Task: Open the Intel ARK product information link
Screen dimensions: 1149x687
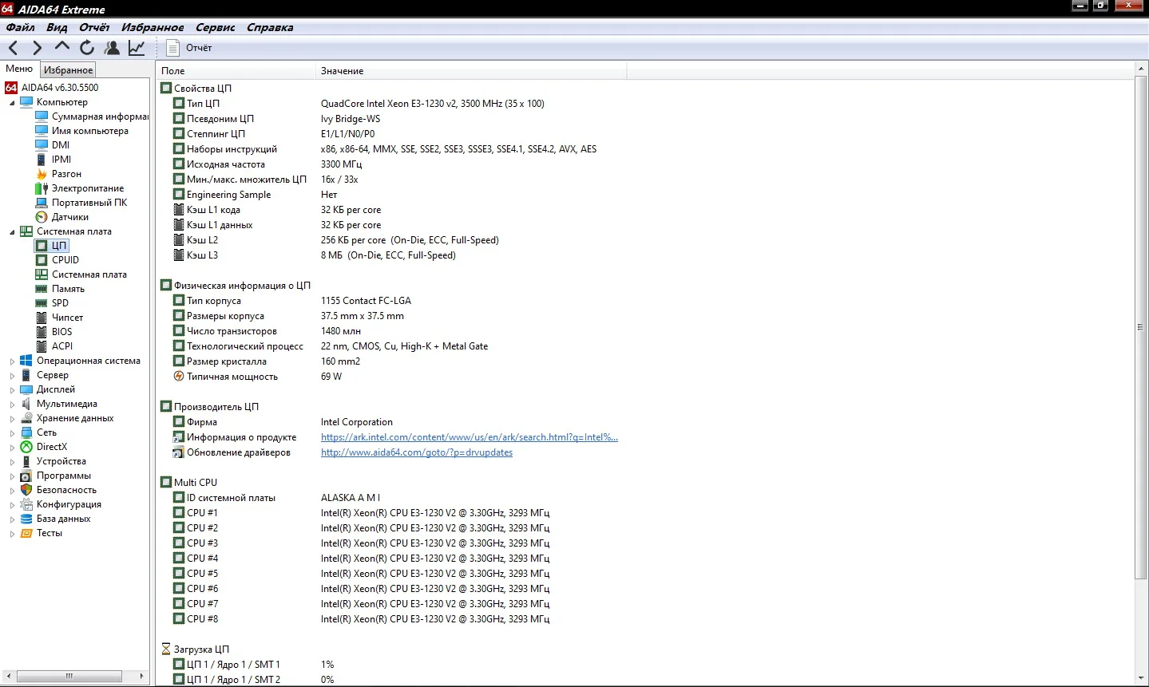Action: pyautogui.click(x=470, y=437)
